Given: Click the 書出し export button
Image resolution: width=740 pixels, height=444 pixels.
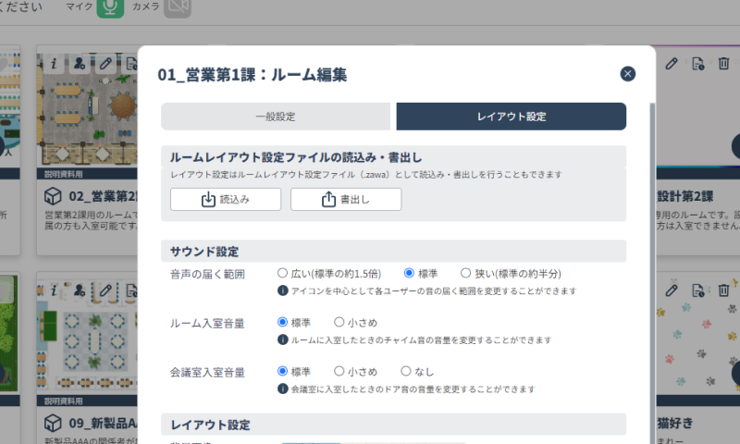Looking at the screenshot, I should 345,200.
